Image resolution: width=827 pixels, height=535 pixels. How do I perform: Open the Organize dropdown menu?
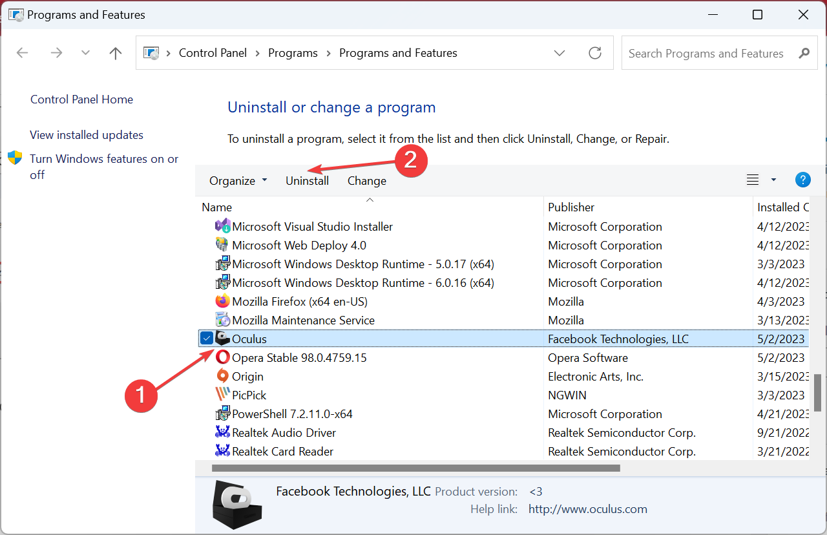coord(238,181)
